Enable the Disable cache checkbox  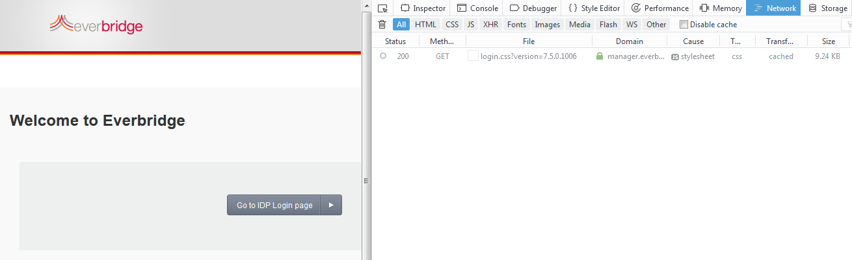[x=684, y=25]
